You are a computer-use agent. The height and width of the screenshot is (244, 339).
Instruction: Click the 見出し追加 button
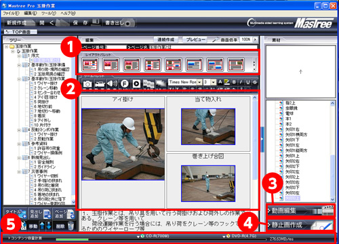(40, 213)
